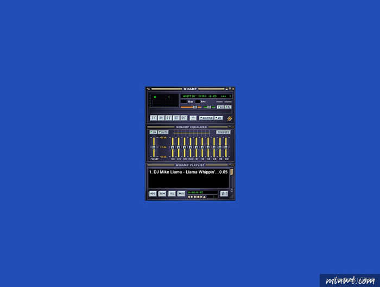Click the 12K equalizer band slider
Viewport: 380px width, 287px height.
point(214,147)
